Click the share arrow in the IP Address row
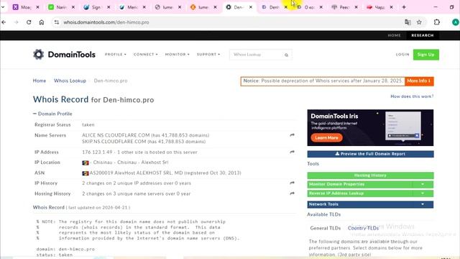The image size is (460, 259). tap(292, 152)
